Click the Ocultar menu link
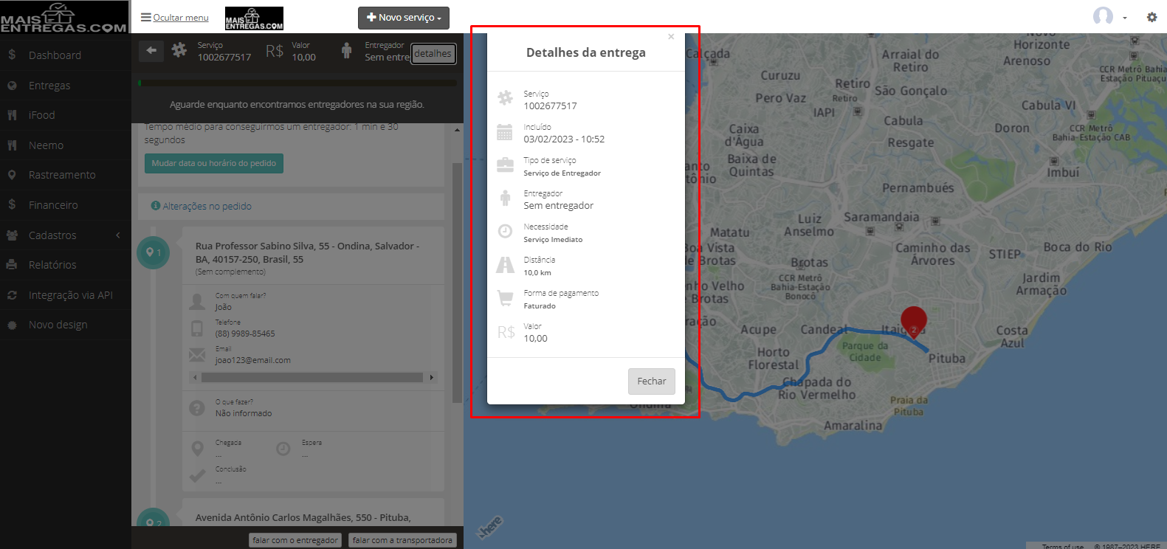The image size is (1167, 549). click(175, 17)
